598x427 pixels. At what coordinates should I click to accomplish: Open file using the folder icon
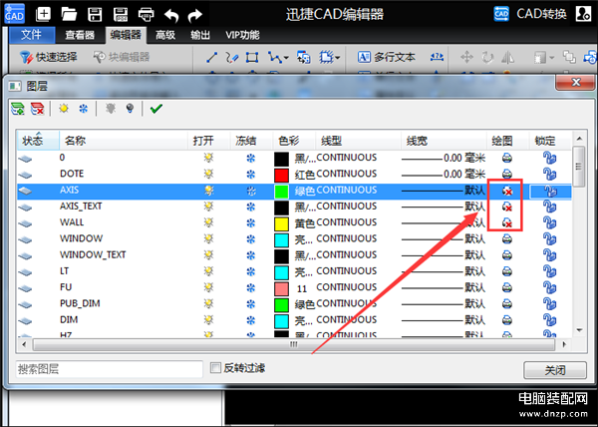click(69, 15)
